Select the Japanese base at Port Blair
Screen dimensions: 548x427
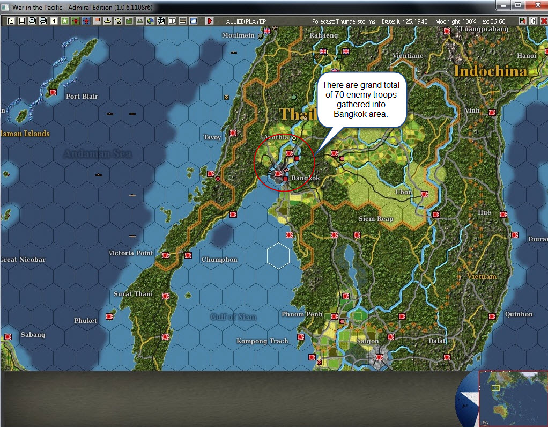coord(53,92)
